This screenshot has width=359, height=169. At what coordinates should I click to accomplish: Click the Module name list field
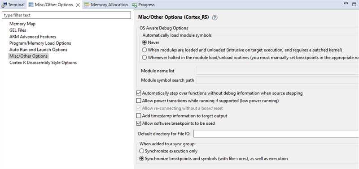coord(277,71)
